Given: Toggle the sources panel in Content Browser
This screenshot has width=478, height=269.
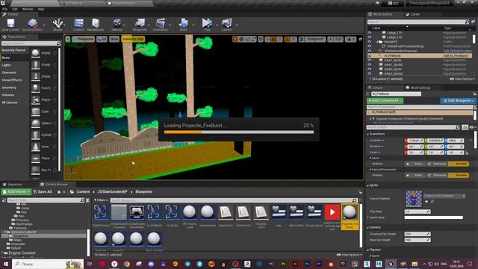Looking at the screenshot, I should click(x=4, y=200).
